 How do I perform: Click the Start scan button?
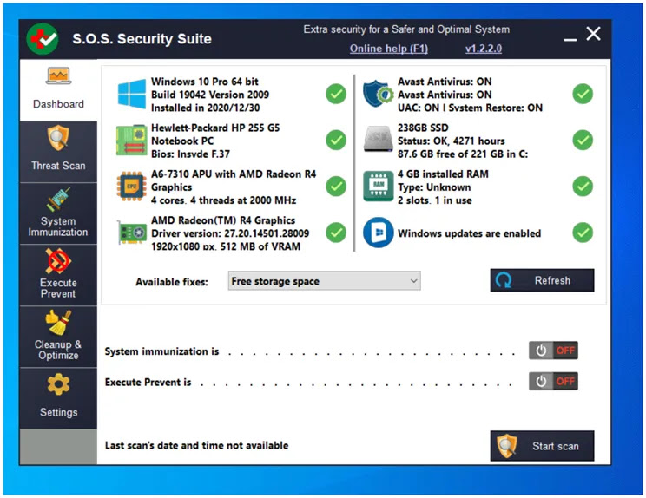coord(542,446)
